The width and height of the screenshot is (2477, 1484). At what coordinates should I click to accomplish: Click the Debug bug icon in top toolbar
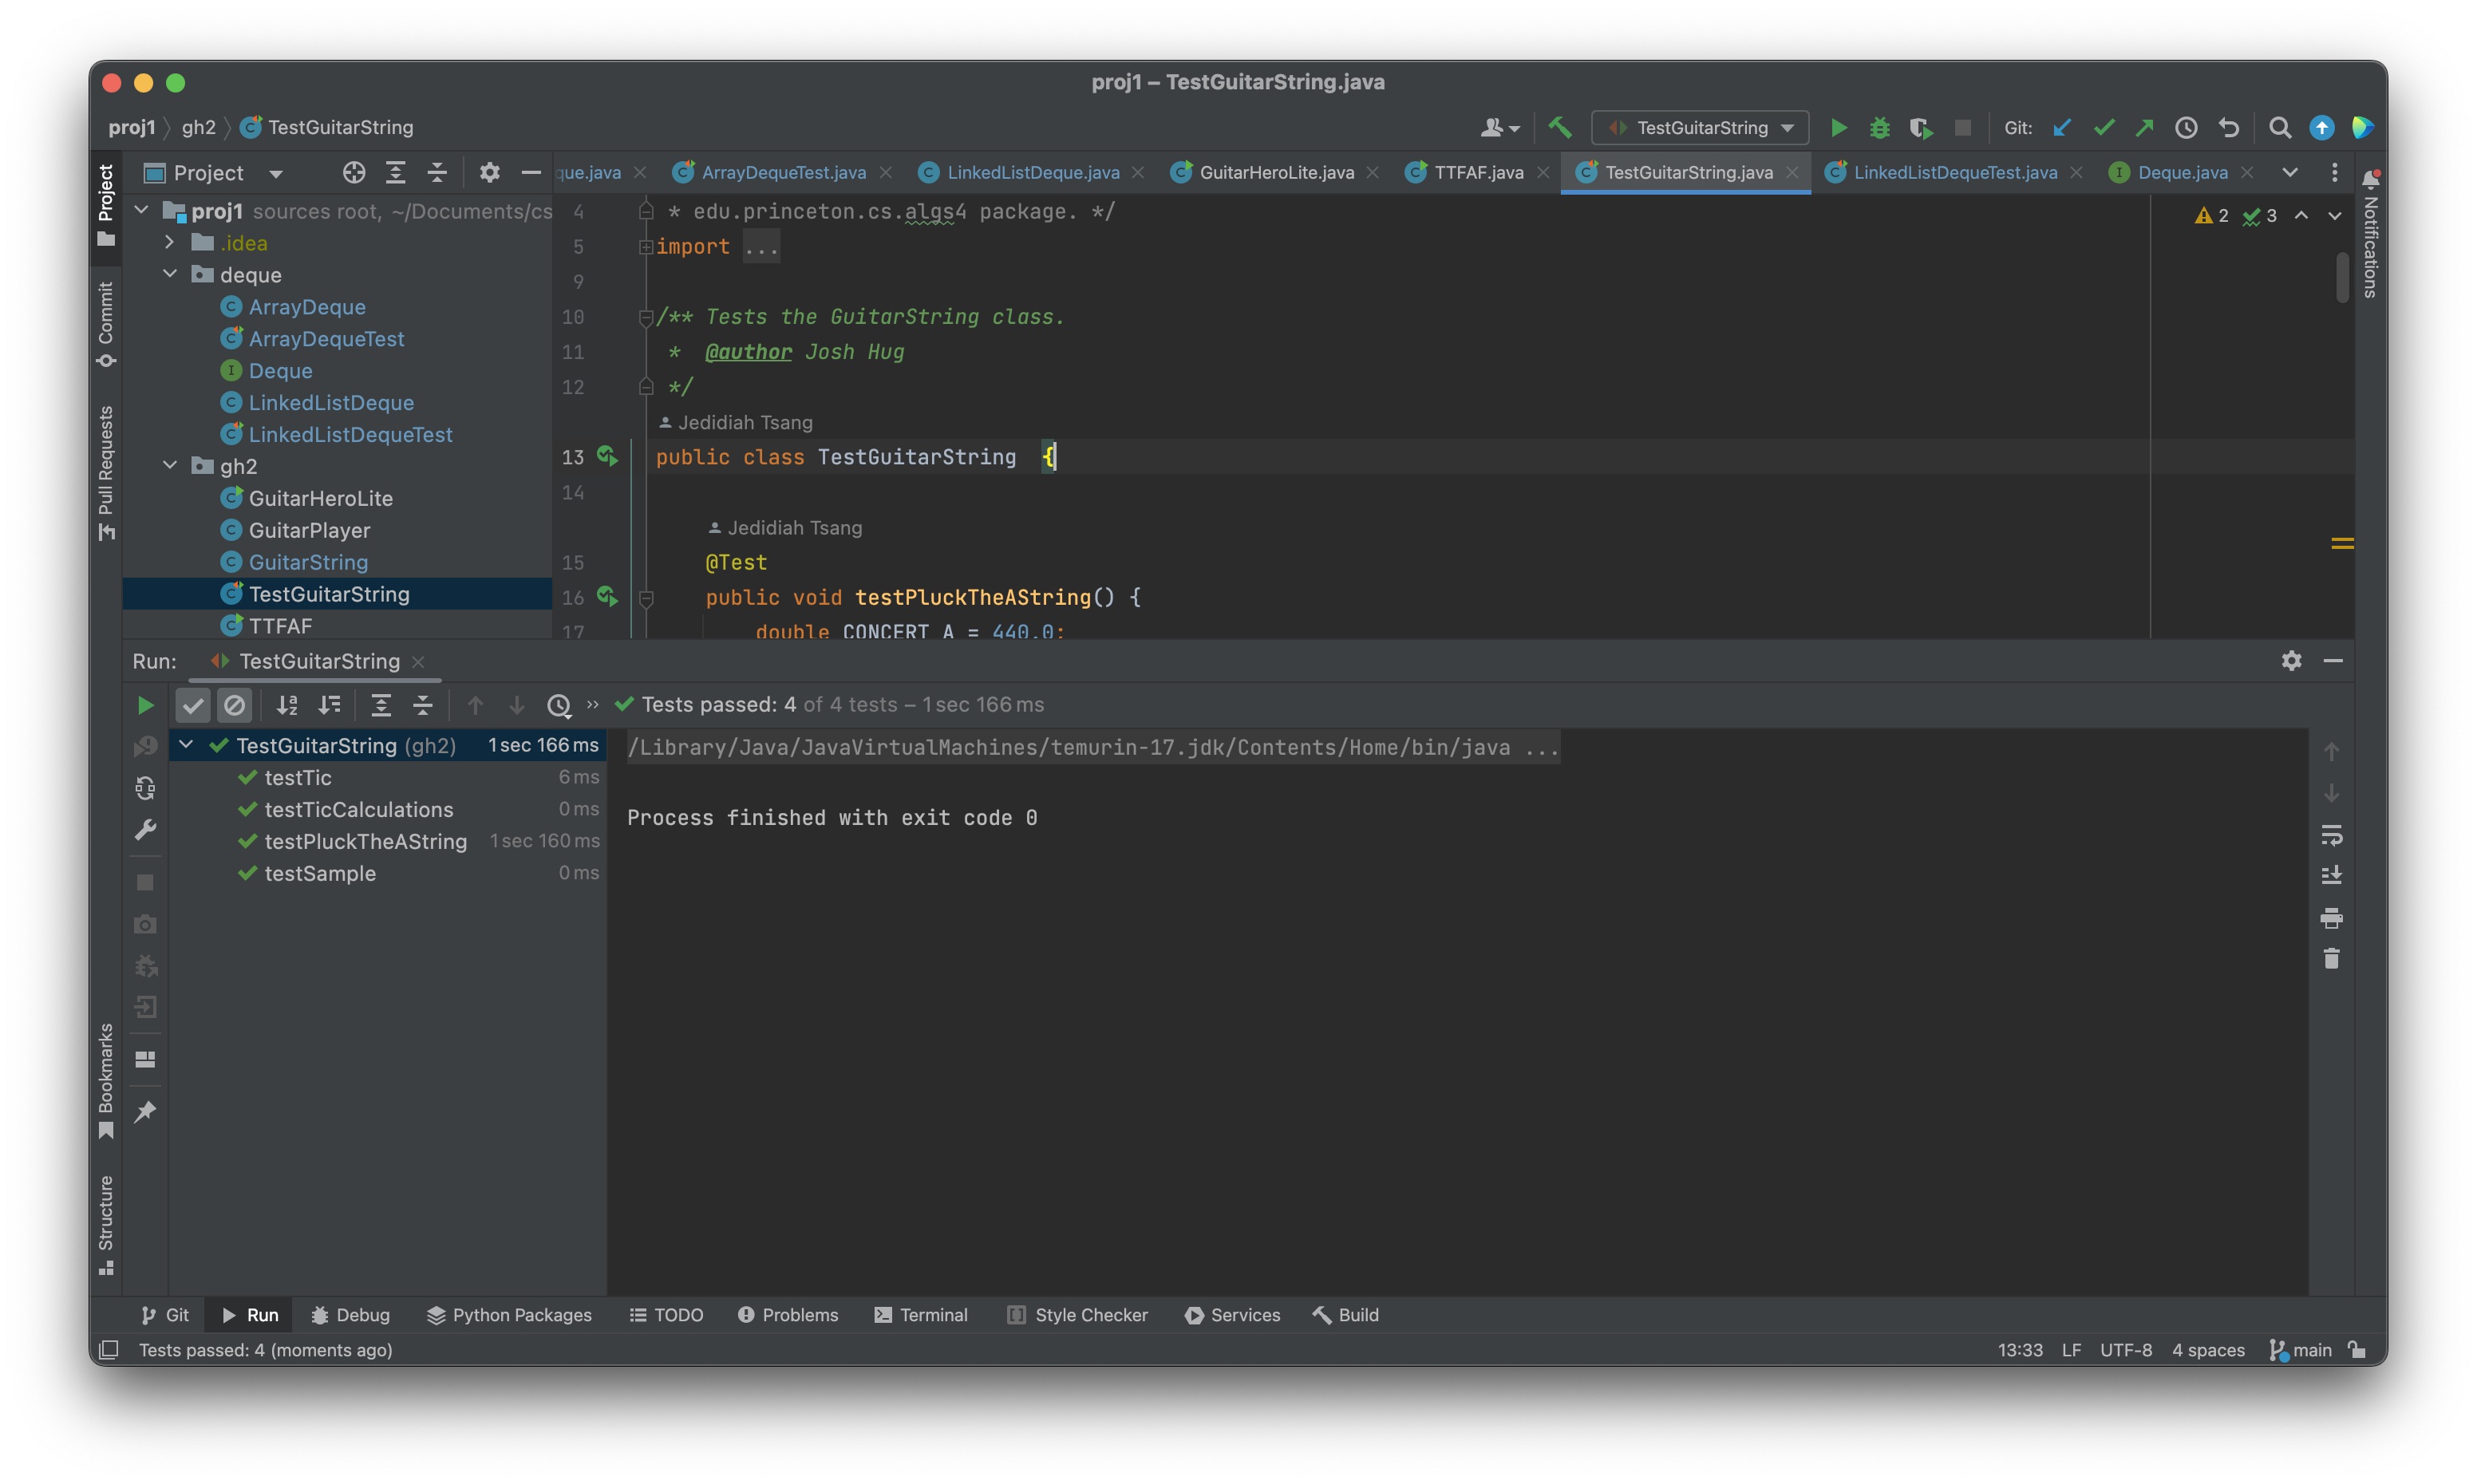[1879, 127]
